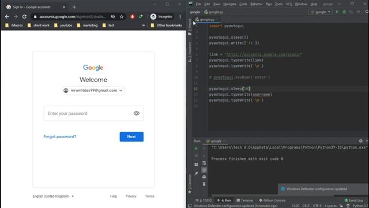
Task: Open the English (United Kingdom) language dropdown
Action: (53, 196)
